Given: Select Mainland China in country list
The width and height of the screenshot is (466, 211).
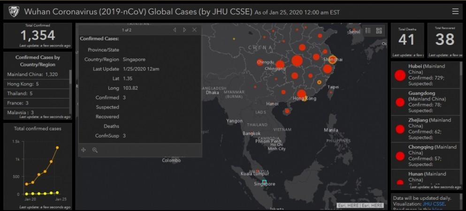Looking at the screenshot, I should pyautogui.click(x=32, y=74).
